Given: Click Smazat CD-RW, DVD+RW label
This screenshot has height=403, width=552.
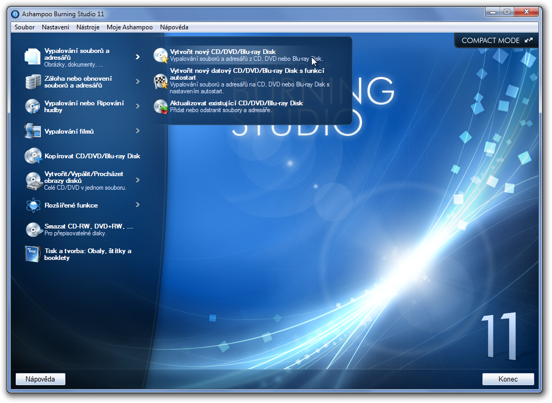Looking at the screenshot, I should pos(89,226).
